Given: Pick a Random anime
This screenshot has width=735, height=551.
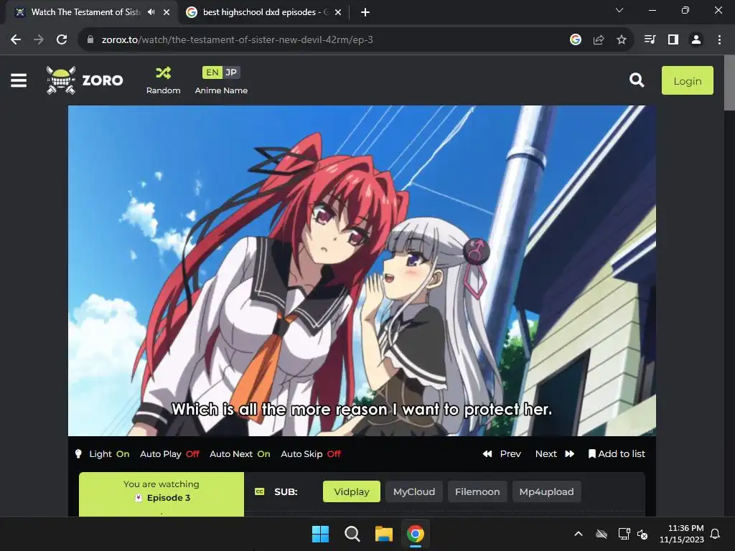Looking at the screenshot, I should coord(163,80).
